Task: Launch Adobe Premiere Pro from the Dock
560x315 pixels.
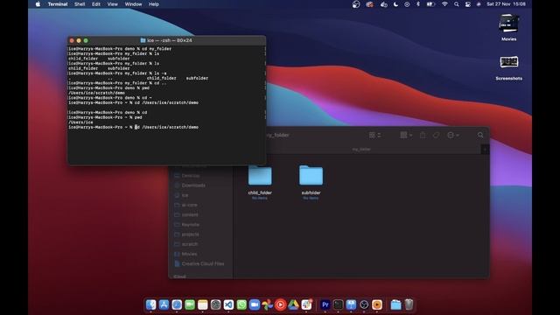Action: (x=325, y=304)
